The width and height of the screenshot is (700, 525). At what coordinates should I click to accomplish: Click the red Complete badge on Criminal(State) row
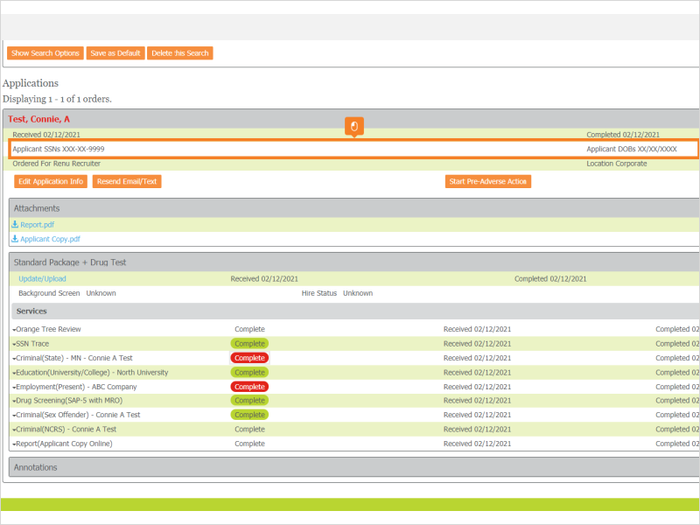tap(249, 357)
